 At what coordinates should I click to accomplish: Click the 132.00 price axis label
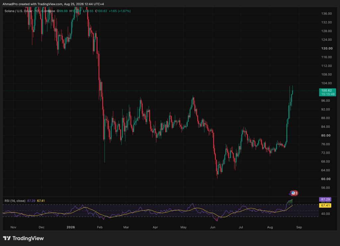coord(326,22)
